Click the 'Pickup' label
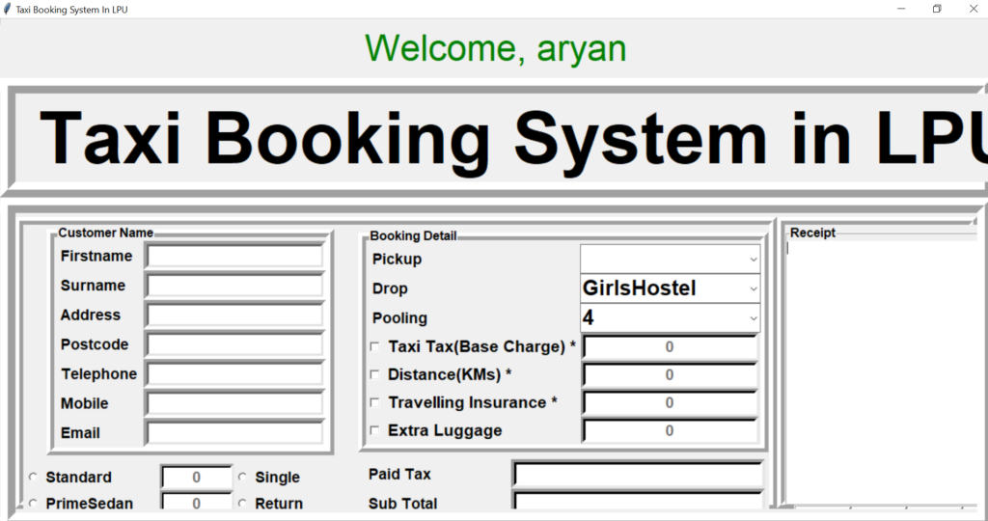The height and width of the screenshot is (521, 988). (x=397, y=259)
